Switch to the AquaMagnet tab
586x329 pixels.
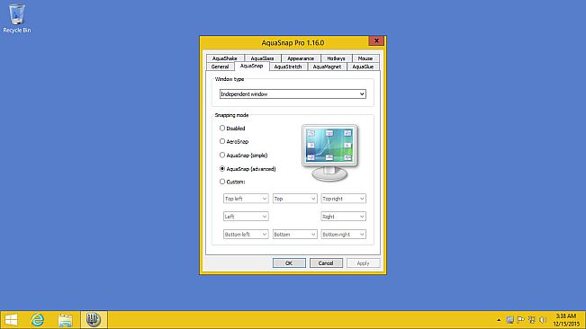coord(327,67)
